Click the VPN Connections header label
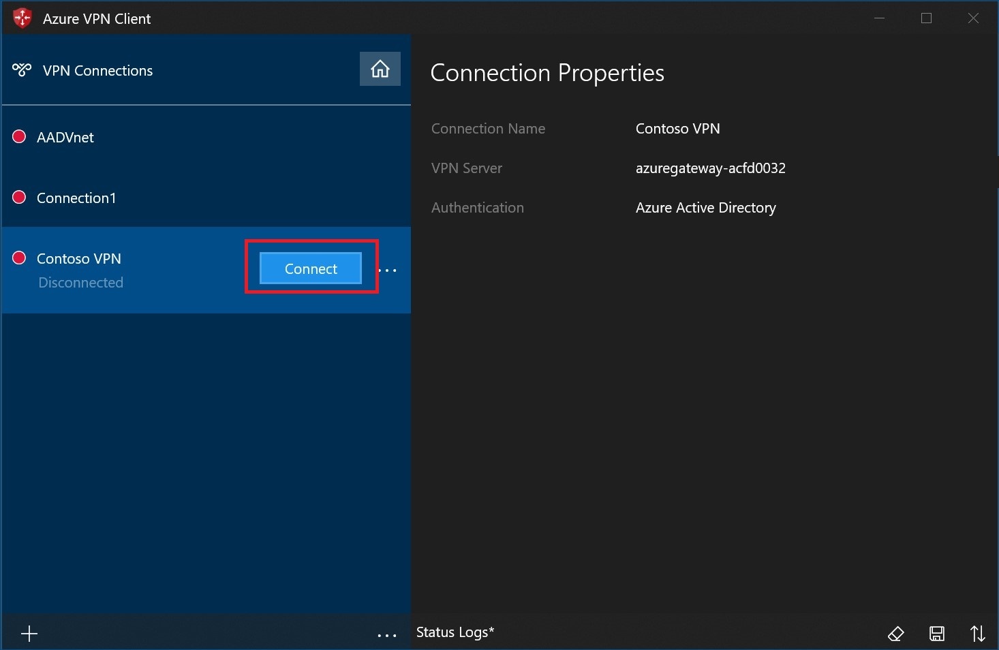Screen dimensions: 999x650 97,71
